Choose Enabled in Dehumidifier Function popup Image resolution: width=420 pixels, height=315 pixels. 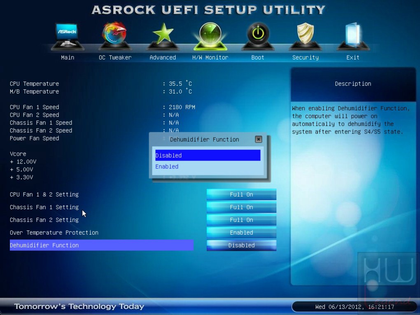pyautogui.click(x=208, y=167)
